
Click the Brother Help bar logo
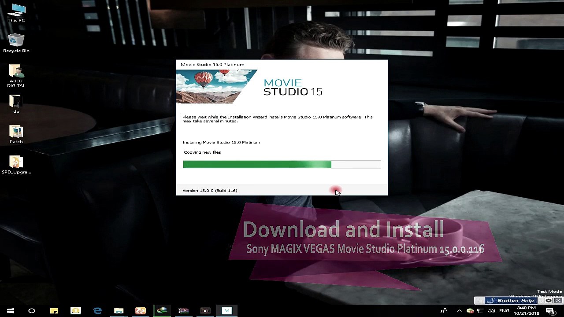click(511, 301)
